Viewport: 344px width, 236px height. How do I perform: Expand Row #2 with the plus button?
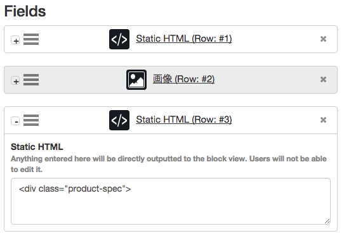tap(15, 81)
